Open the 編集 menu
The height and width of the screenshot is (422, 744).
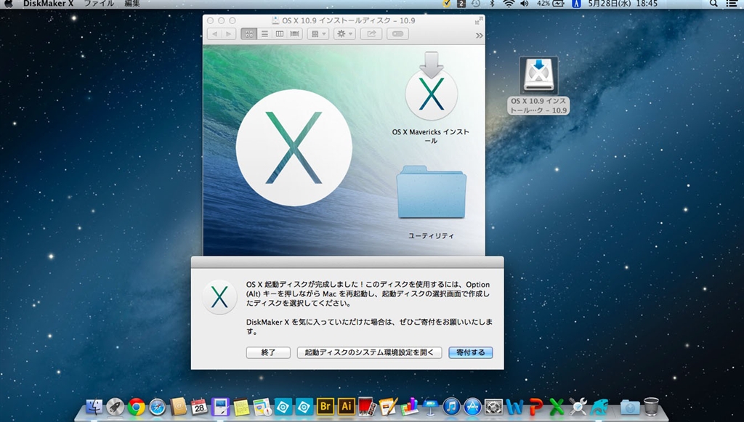[132, 4]
